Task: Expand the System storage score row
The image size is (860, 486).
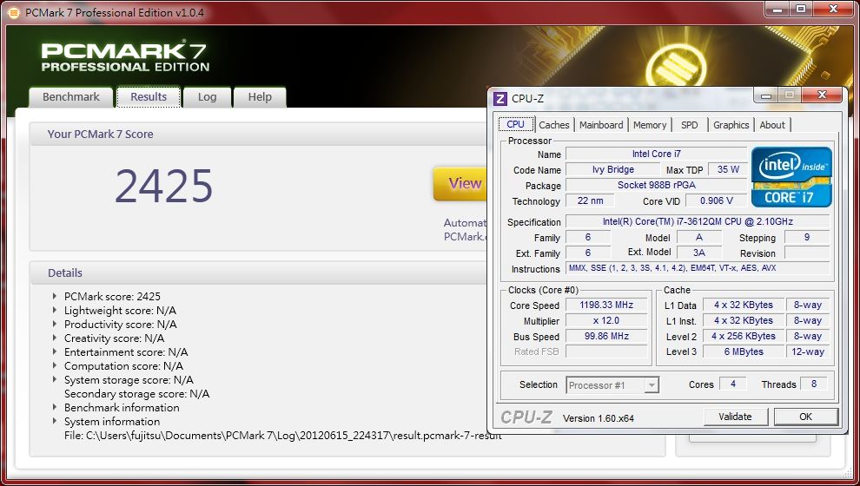Action: pyautogui.click(x=55, y=380)
